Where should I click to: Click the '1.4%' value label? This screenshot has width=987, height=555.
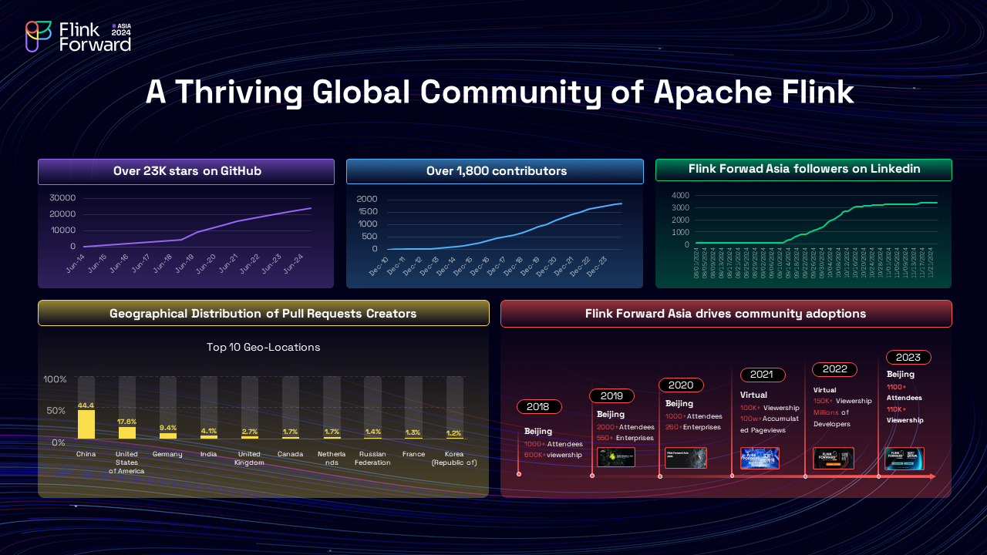pos(373,432)
